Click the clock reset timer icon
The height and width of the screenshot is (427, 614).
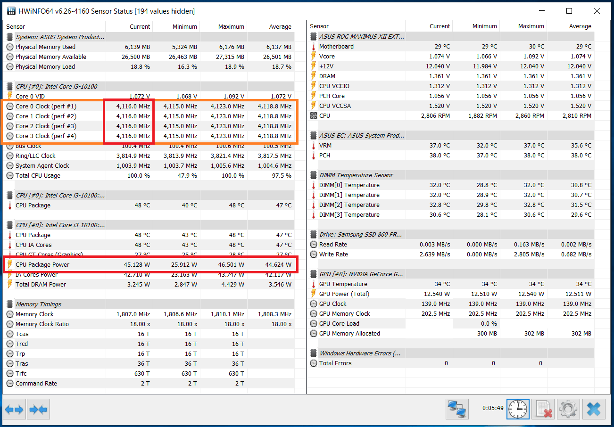coord(518,409)
